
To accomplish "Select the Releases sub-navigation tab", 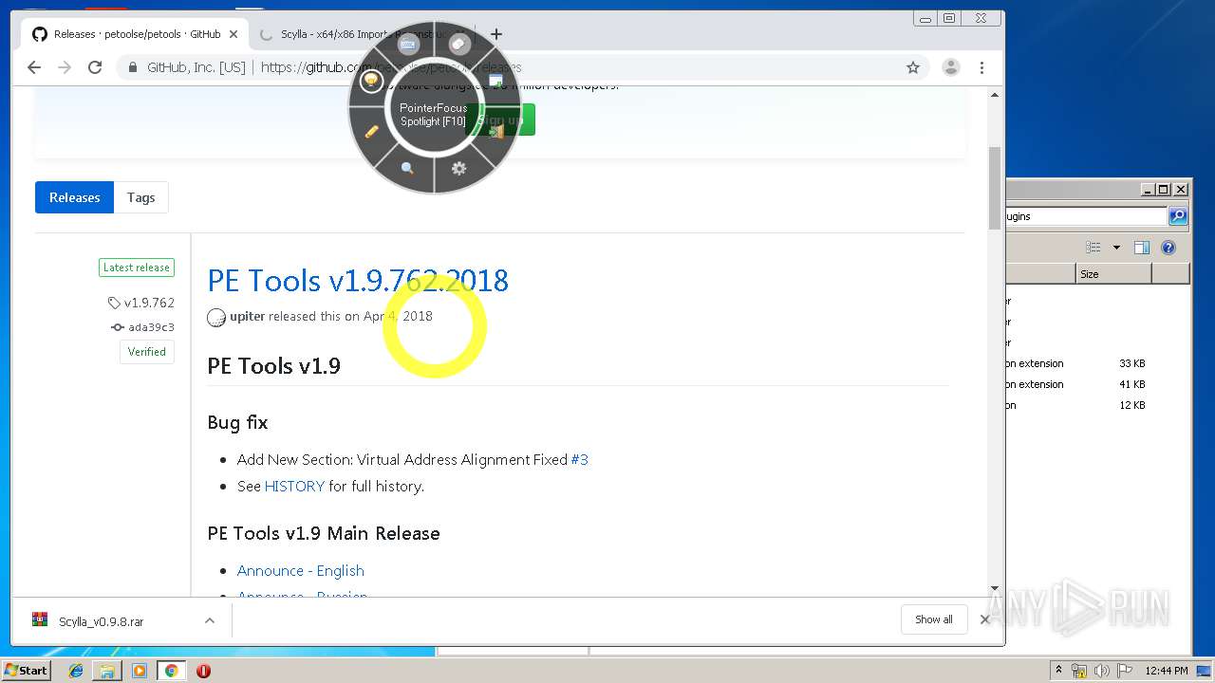I will tap(74, 197).
